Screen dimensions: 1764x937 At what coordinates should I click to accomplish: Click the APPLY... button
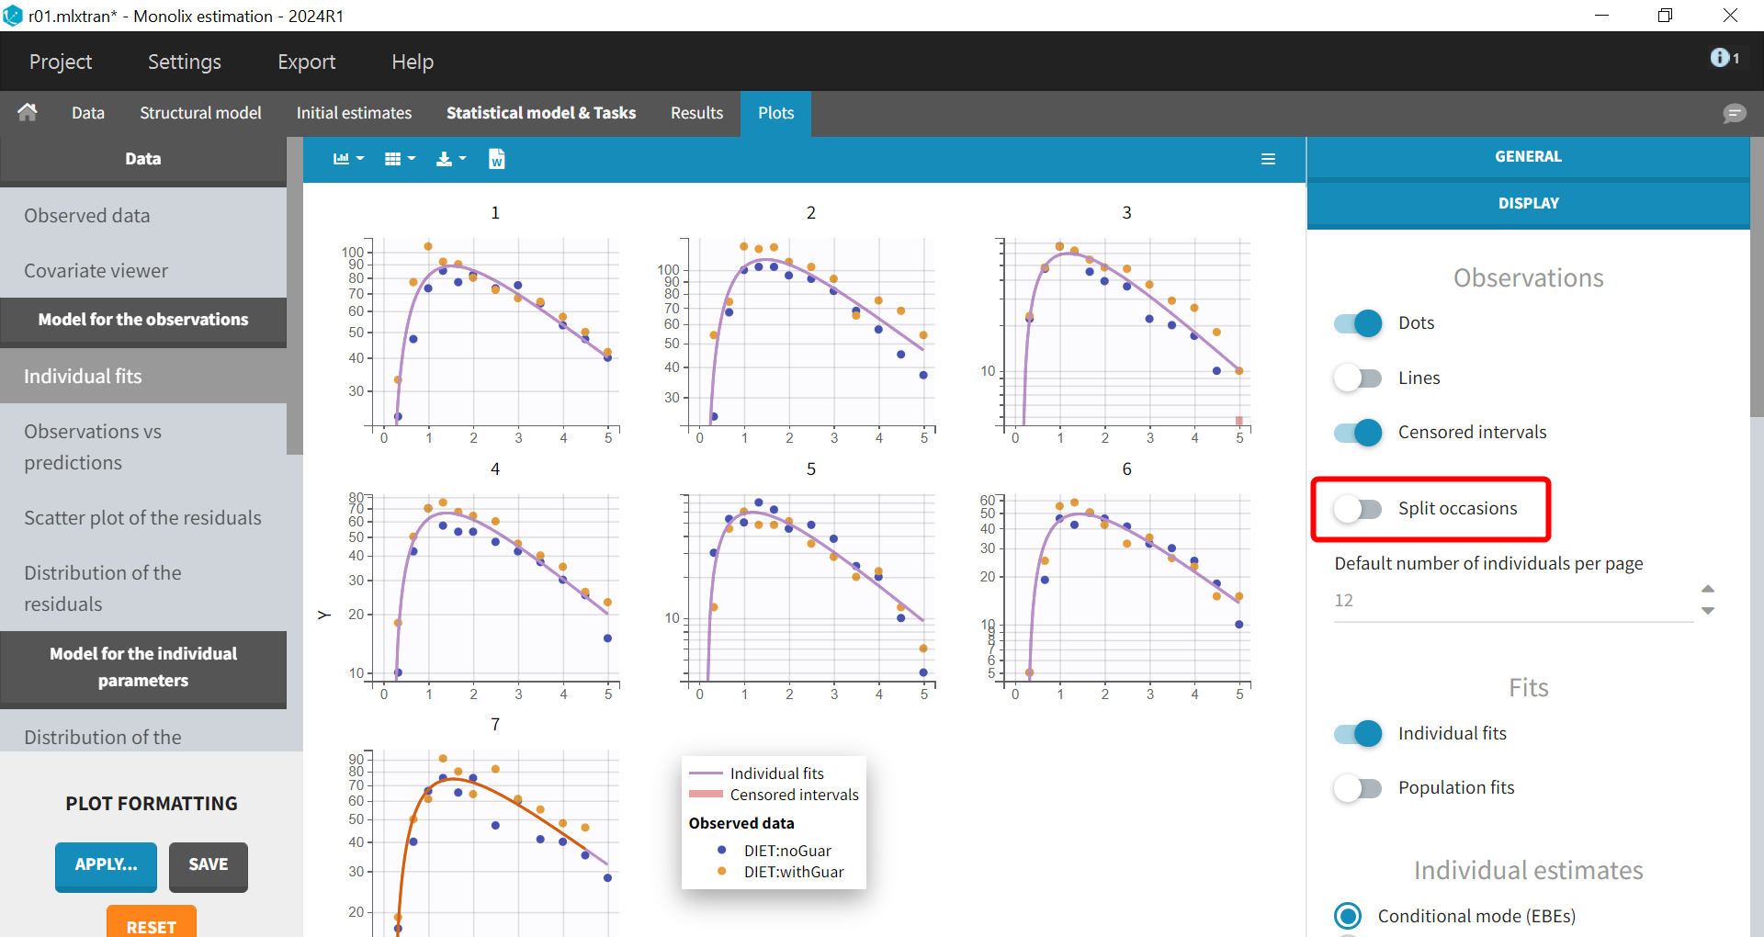pos(106,865)
